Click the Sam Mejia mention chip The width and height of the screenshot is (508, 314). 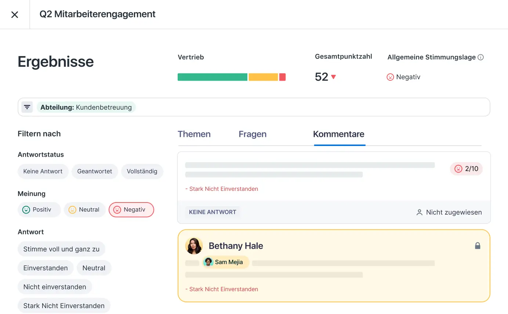point(226,262)
